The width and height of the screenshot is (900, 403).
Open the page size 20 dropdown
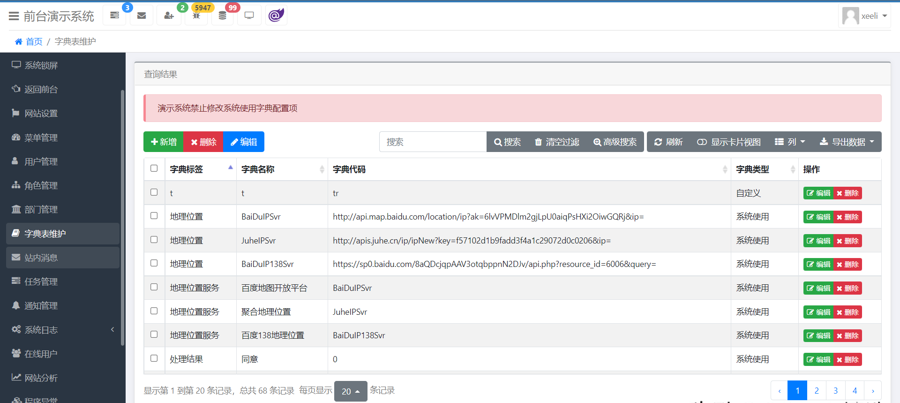(x=351, y=391)
